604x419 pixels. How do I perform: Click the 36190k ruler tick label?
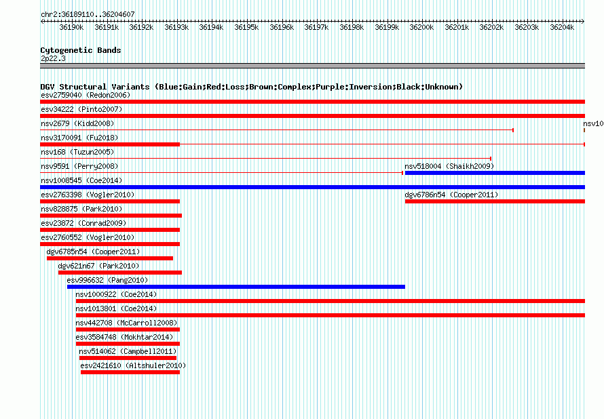tap(71, 27)
